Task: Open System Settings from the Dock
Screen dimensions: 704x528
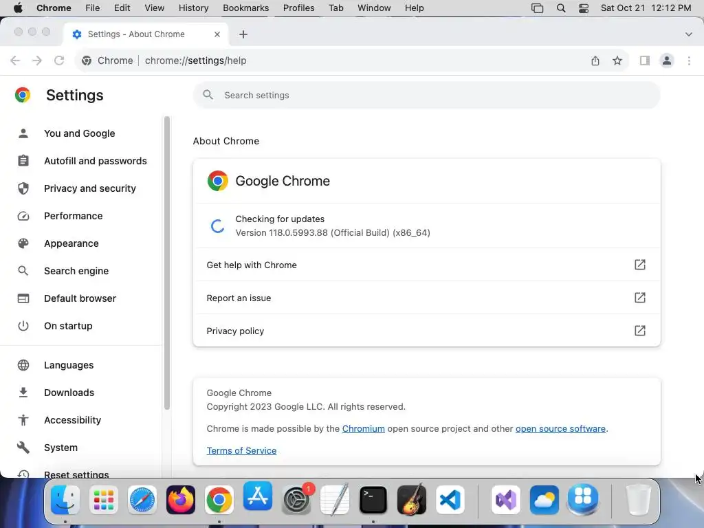Action: [296, 500]
